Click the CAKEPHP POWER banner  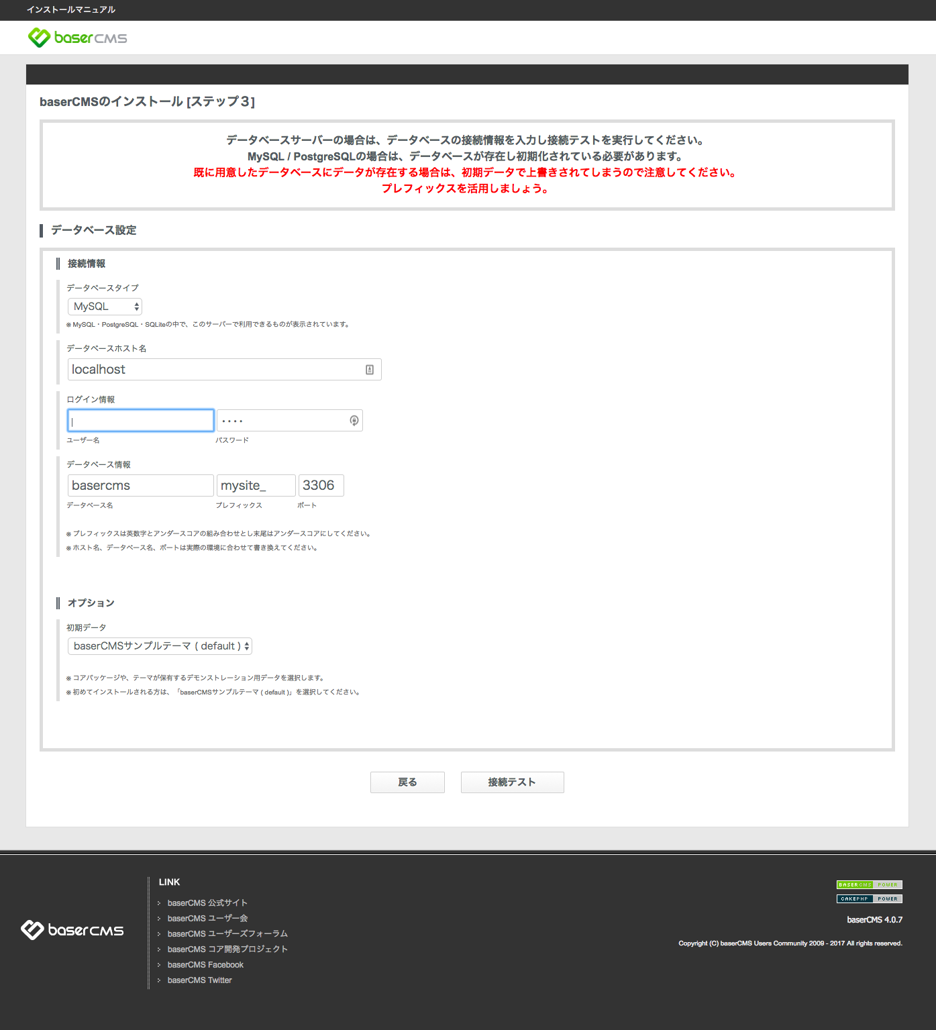tap(869, 898)
